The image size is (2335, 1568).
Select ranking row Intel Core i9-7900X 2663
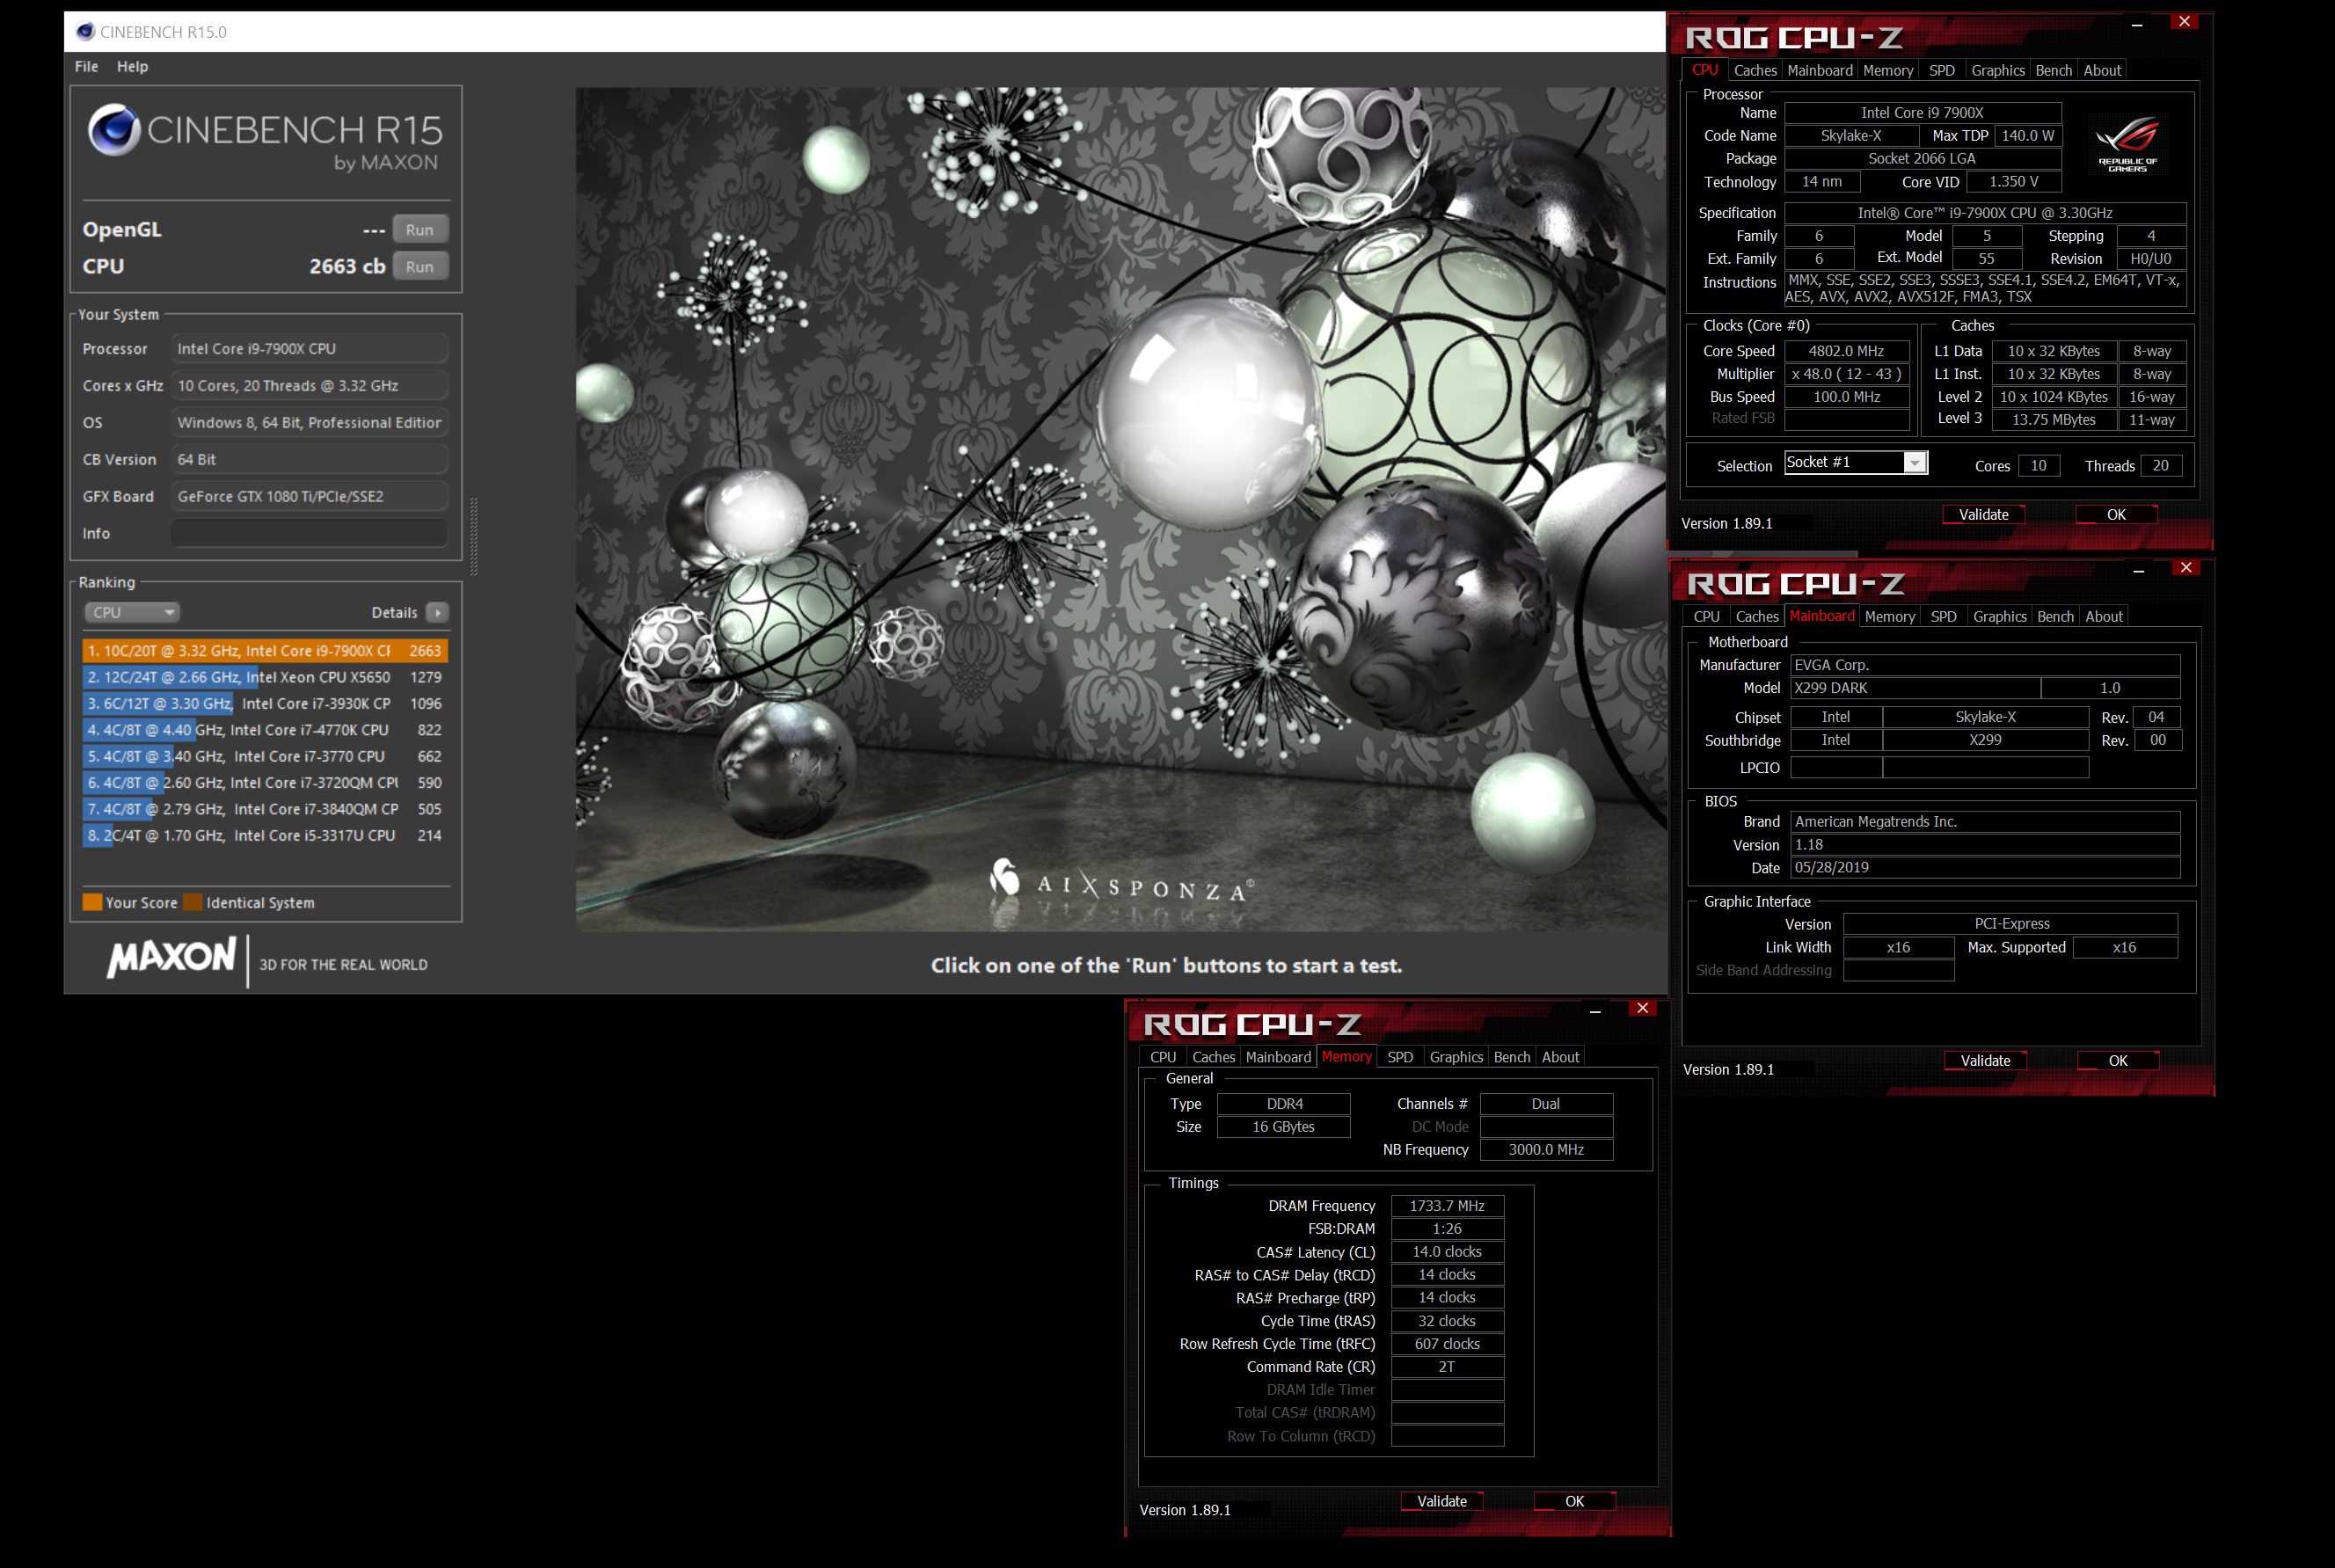(265, 650)
